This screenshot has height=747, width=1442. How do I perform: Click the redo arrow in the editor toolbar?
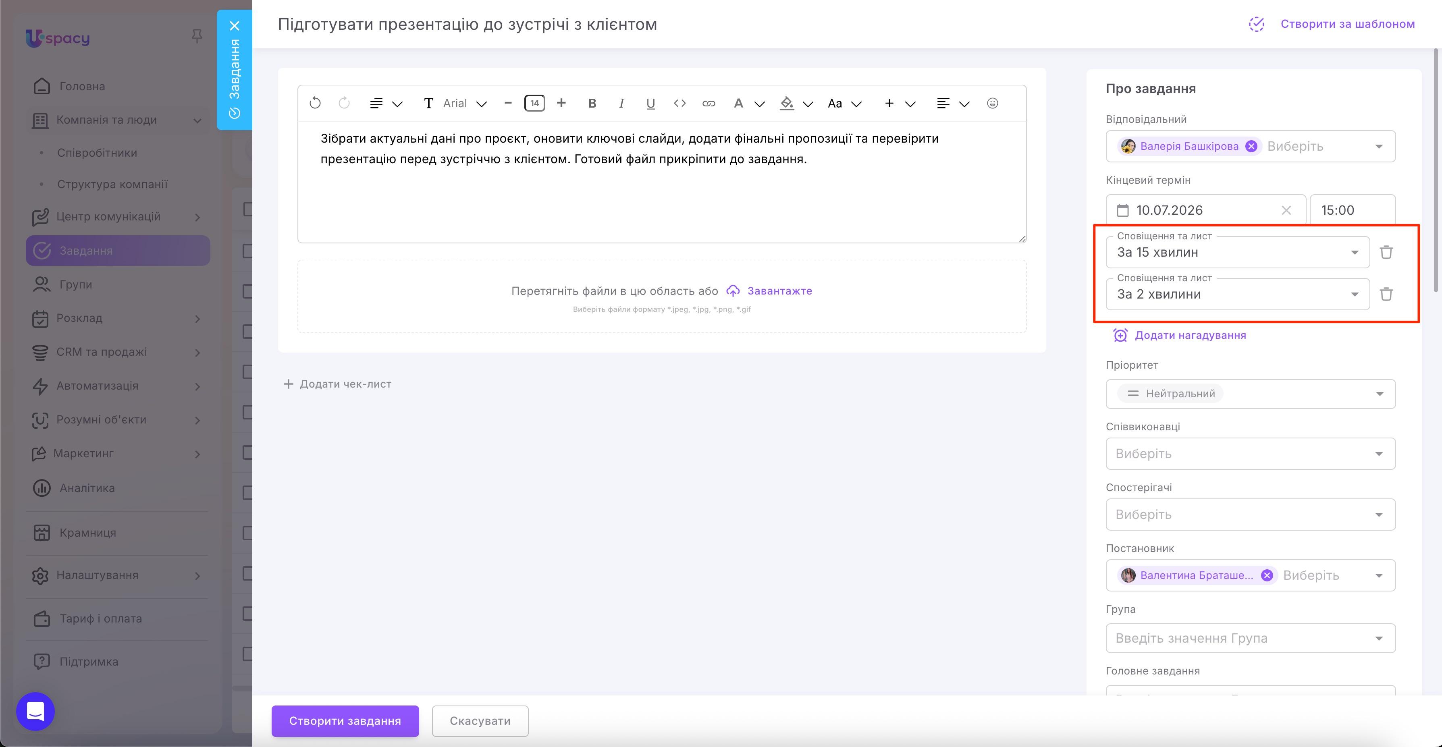344,103
